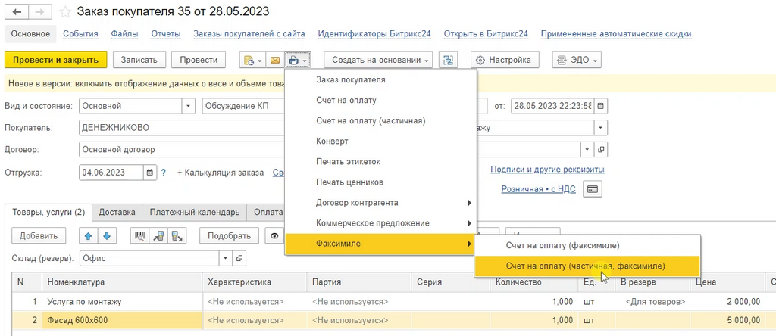This screenshot has width=776, height=336.
Task: Send the order by email envelope icon
Action: point(274,61)
